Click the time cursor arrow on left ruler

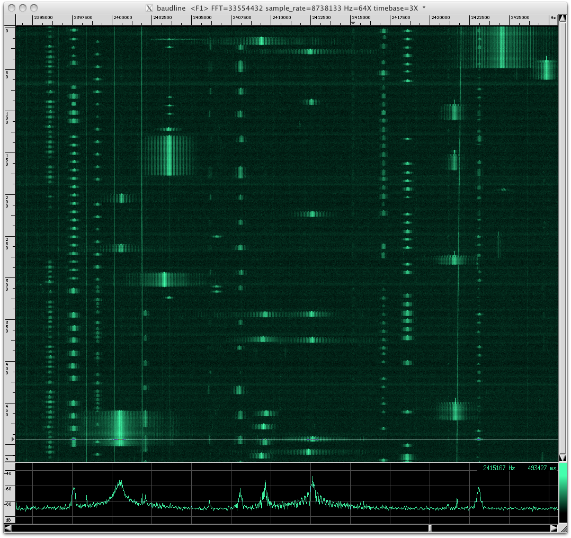(13, 440)
